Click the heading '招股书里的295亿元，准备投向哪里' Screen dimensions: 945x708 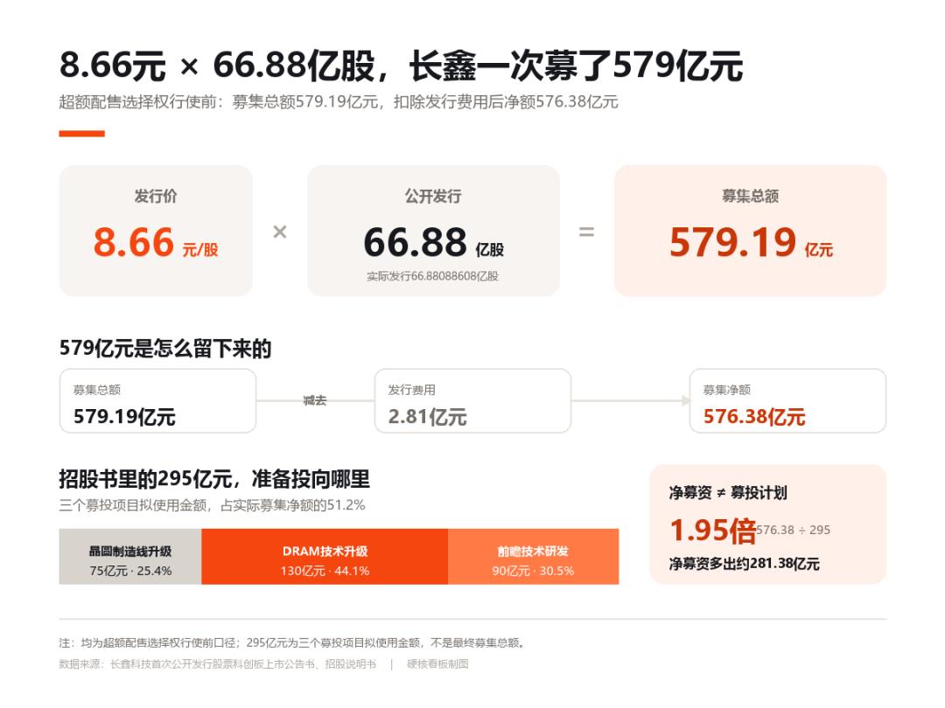[214, 480]
